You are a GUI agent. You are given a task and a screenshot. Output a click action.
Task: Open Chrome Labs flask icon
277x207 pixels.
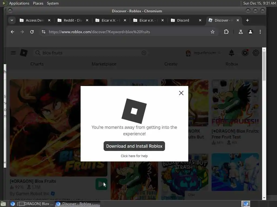[x=240, y=32]
